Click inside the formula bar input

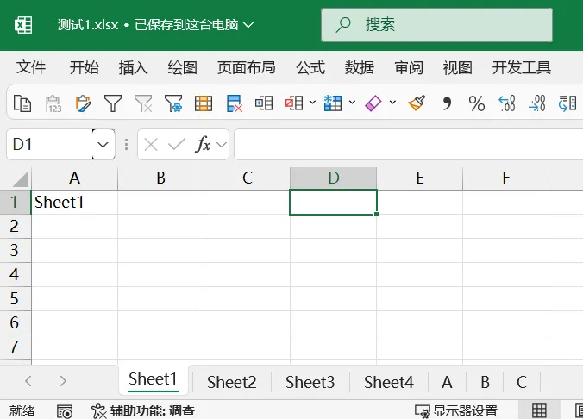pyautogui.click(x=408, y=144)
